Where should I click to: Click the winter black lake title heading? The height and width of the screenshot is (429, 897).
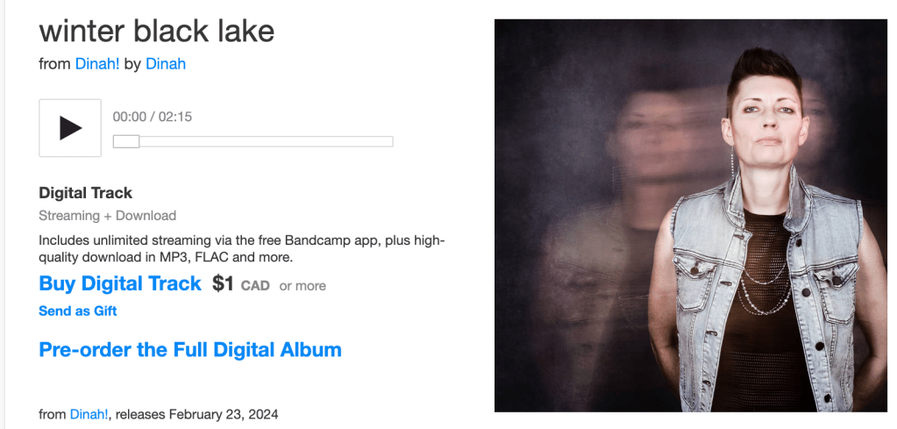coord(157,31)
